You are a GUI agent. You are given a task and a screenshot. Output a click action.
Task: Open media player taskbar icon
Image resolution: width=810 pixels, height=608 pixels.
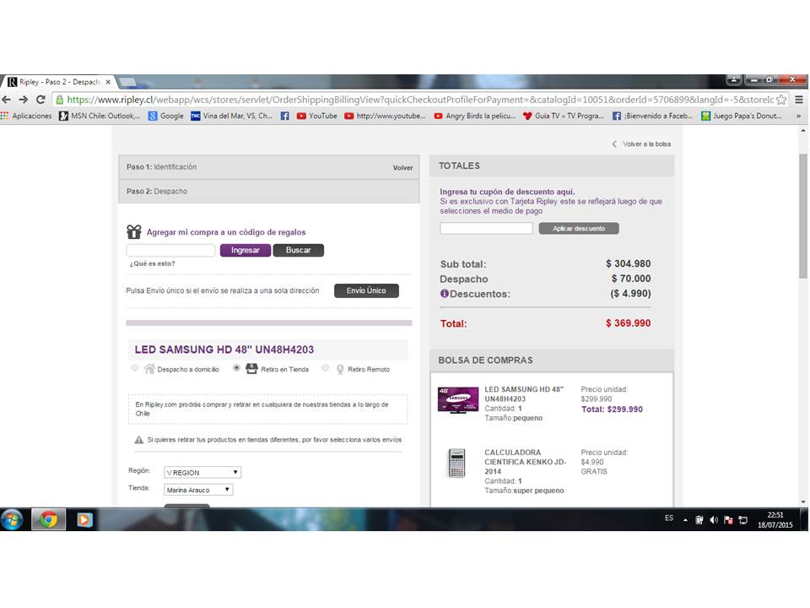[x=84, y=519]
